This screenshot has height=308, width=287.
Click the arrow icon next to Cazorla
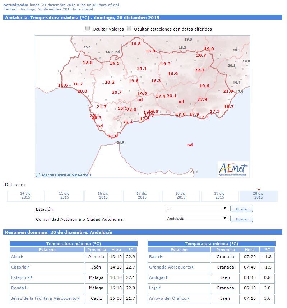click(28, 267)
